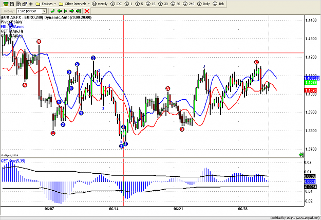Click the 'Pivot Points' study label
The height and width of the screenshot is (220, 321).
(11, 22)
